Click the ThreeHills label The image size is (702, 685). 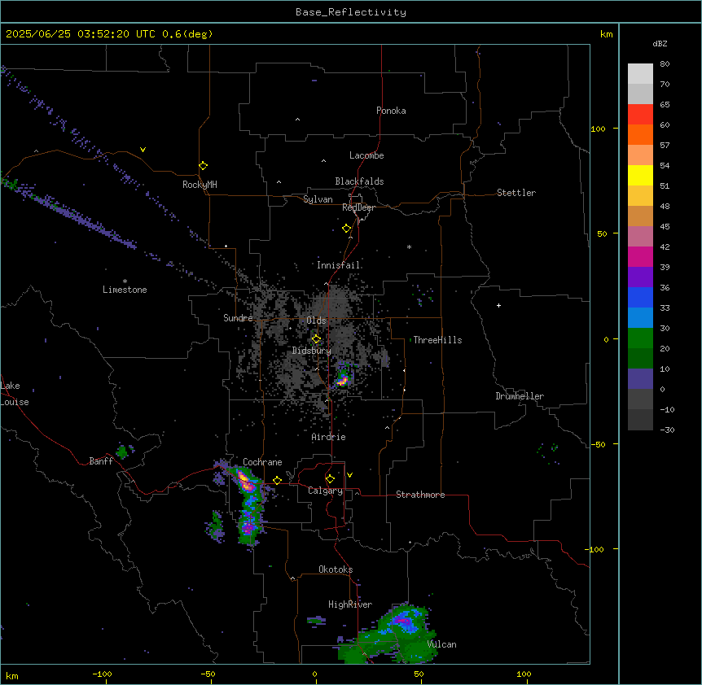click(437, 340)
